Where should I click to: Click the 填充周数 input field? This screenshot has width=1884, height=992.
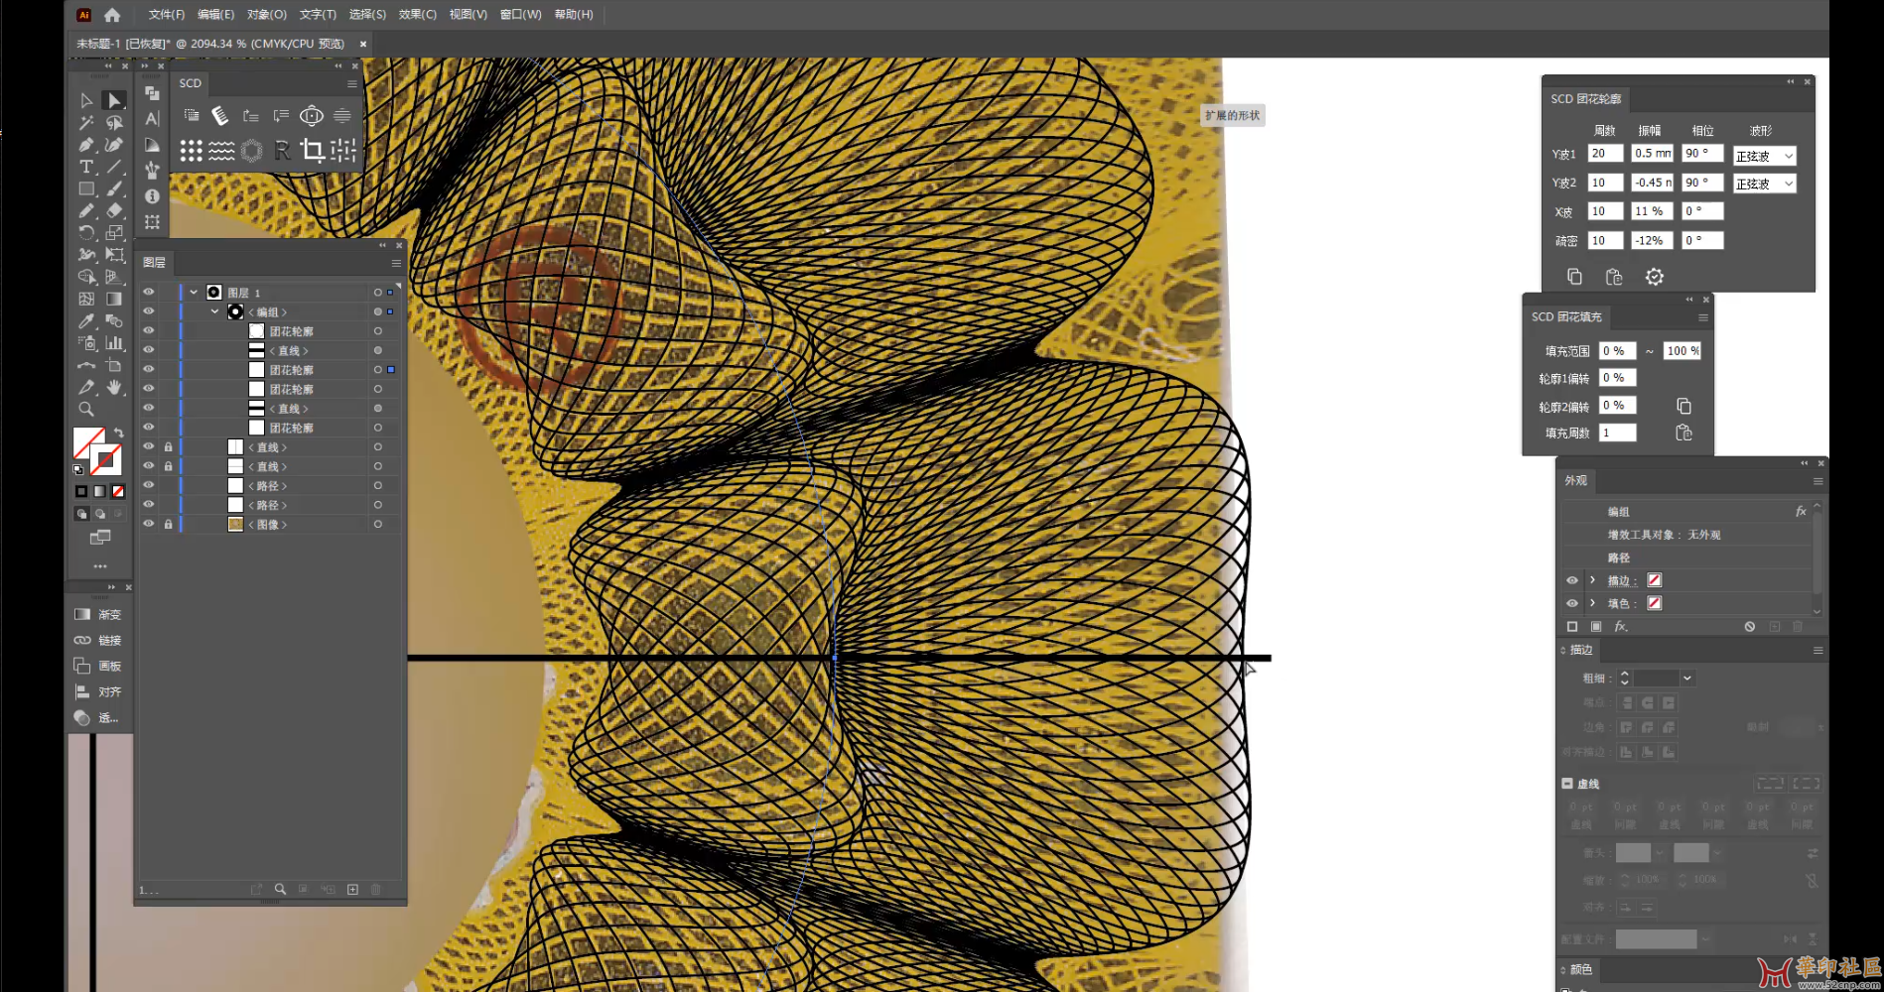pos(1617,433)
